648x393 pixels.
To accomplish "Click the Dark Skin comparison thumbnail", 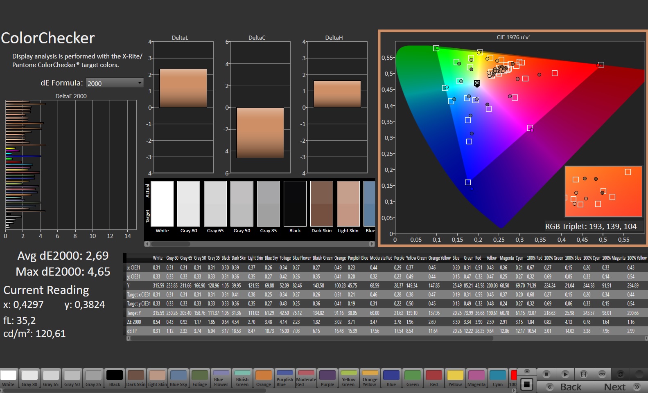I will (x=321, y=204).
